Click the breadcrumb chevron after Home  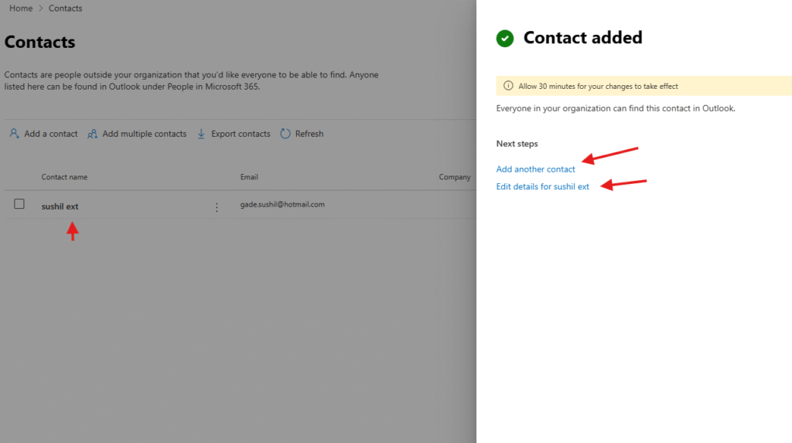click(x=41, y=9)
